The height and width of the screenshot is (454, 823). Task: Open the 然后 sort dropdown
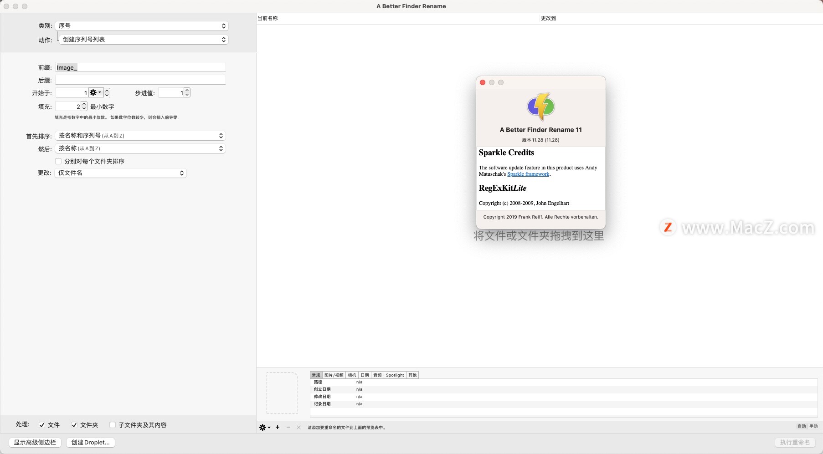140,148
